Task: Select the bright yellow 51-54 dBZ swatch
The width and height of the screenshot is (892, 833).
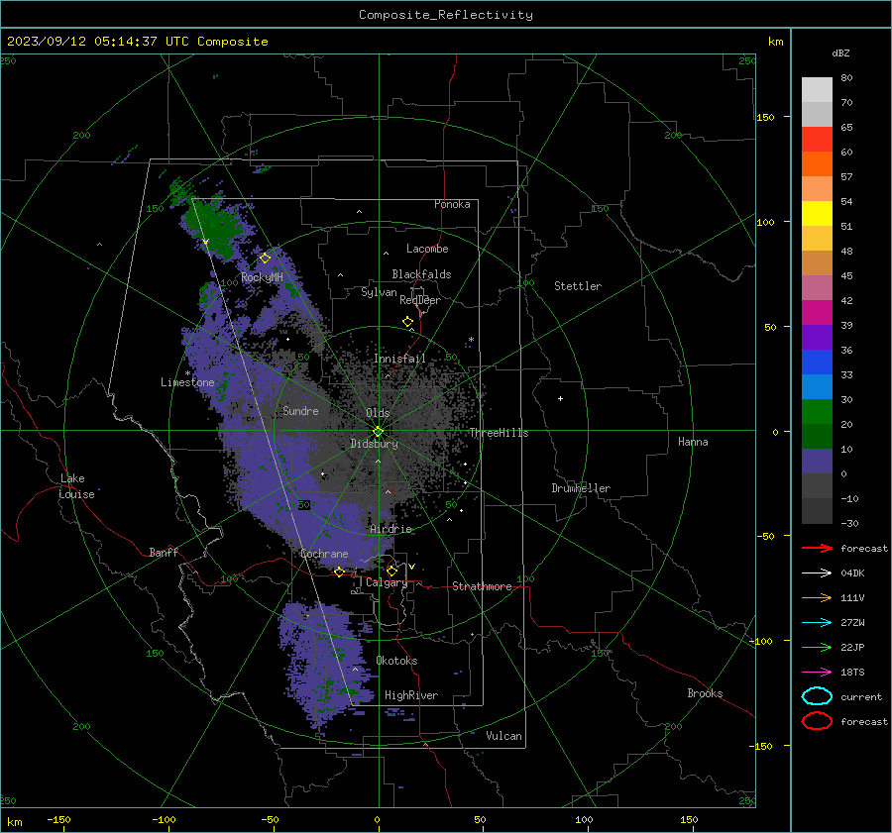Action: click(x=817, y=214)
